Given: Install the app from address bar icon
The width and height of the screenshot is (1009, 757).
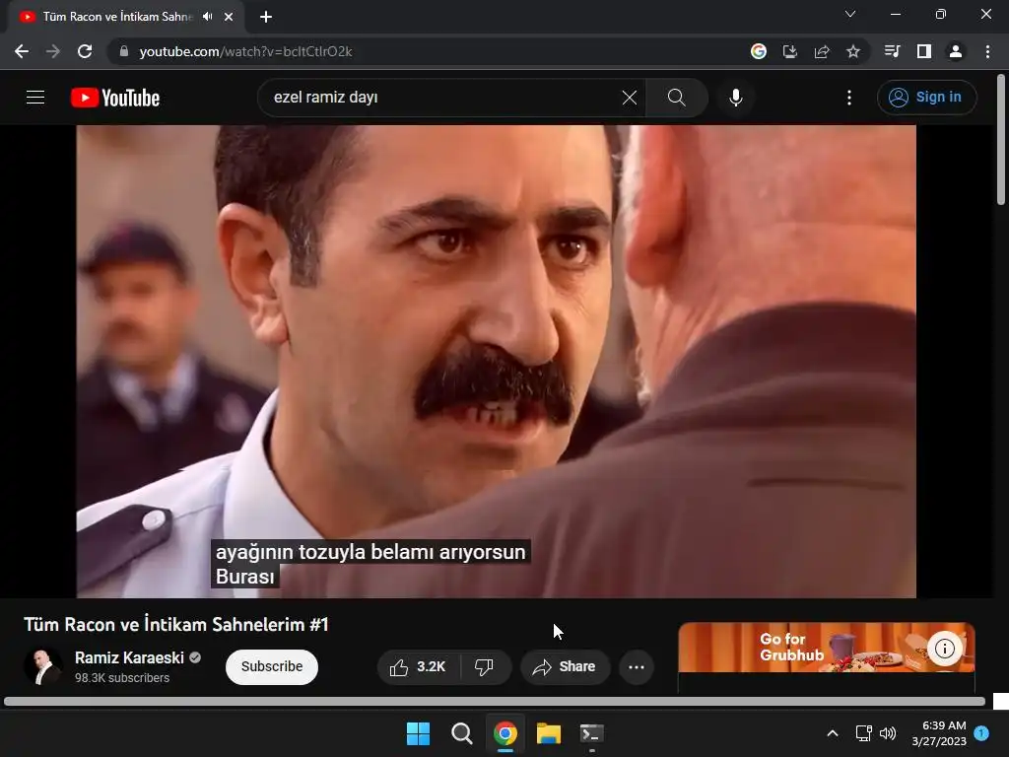Looking at the screenshot, I should pyautogui.click(x=790, y=51).
